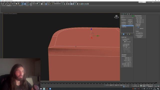Redo the action in toolbar
The height and width of the screenshot is (90, 160).
coord(3,4)
